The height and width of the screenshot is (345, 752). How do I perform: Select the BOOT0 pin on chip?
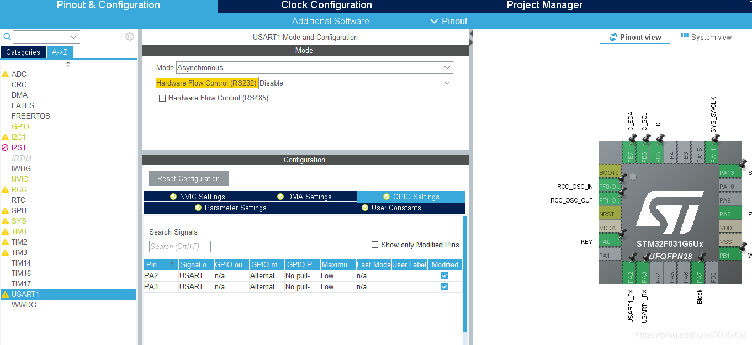click(610, 173)
